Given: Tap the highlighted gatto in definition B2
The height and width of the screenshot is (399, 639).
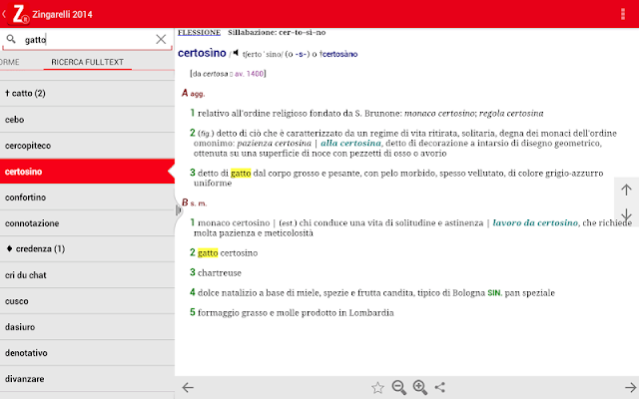Looking at the screenshot, I should 208,252.
